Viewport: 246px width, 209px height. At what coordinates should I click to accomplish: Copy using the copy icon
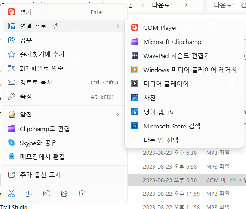point(29,194)
